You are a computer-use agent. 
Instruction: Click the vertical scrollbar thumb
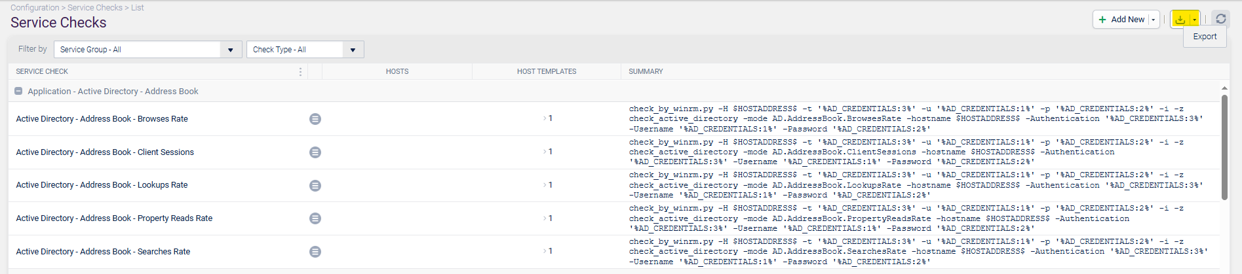(x=1224, y=147)
